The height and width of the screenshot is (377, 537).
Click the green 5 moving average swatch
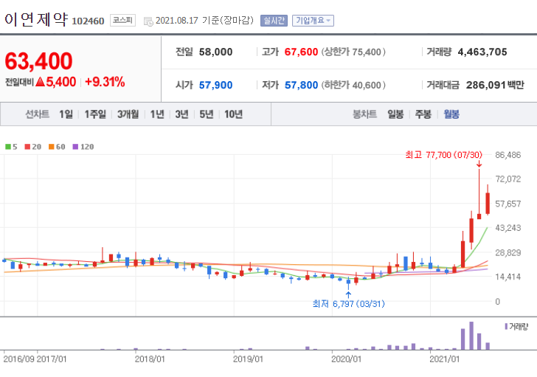pos(8,147)
